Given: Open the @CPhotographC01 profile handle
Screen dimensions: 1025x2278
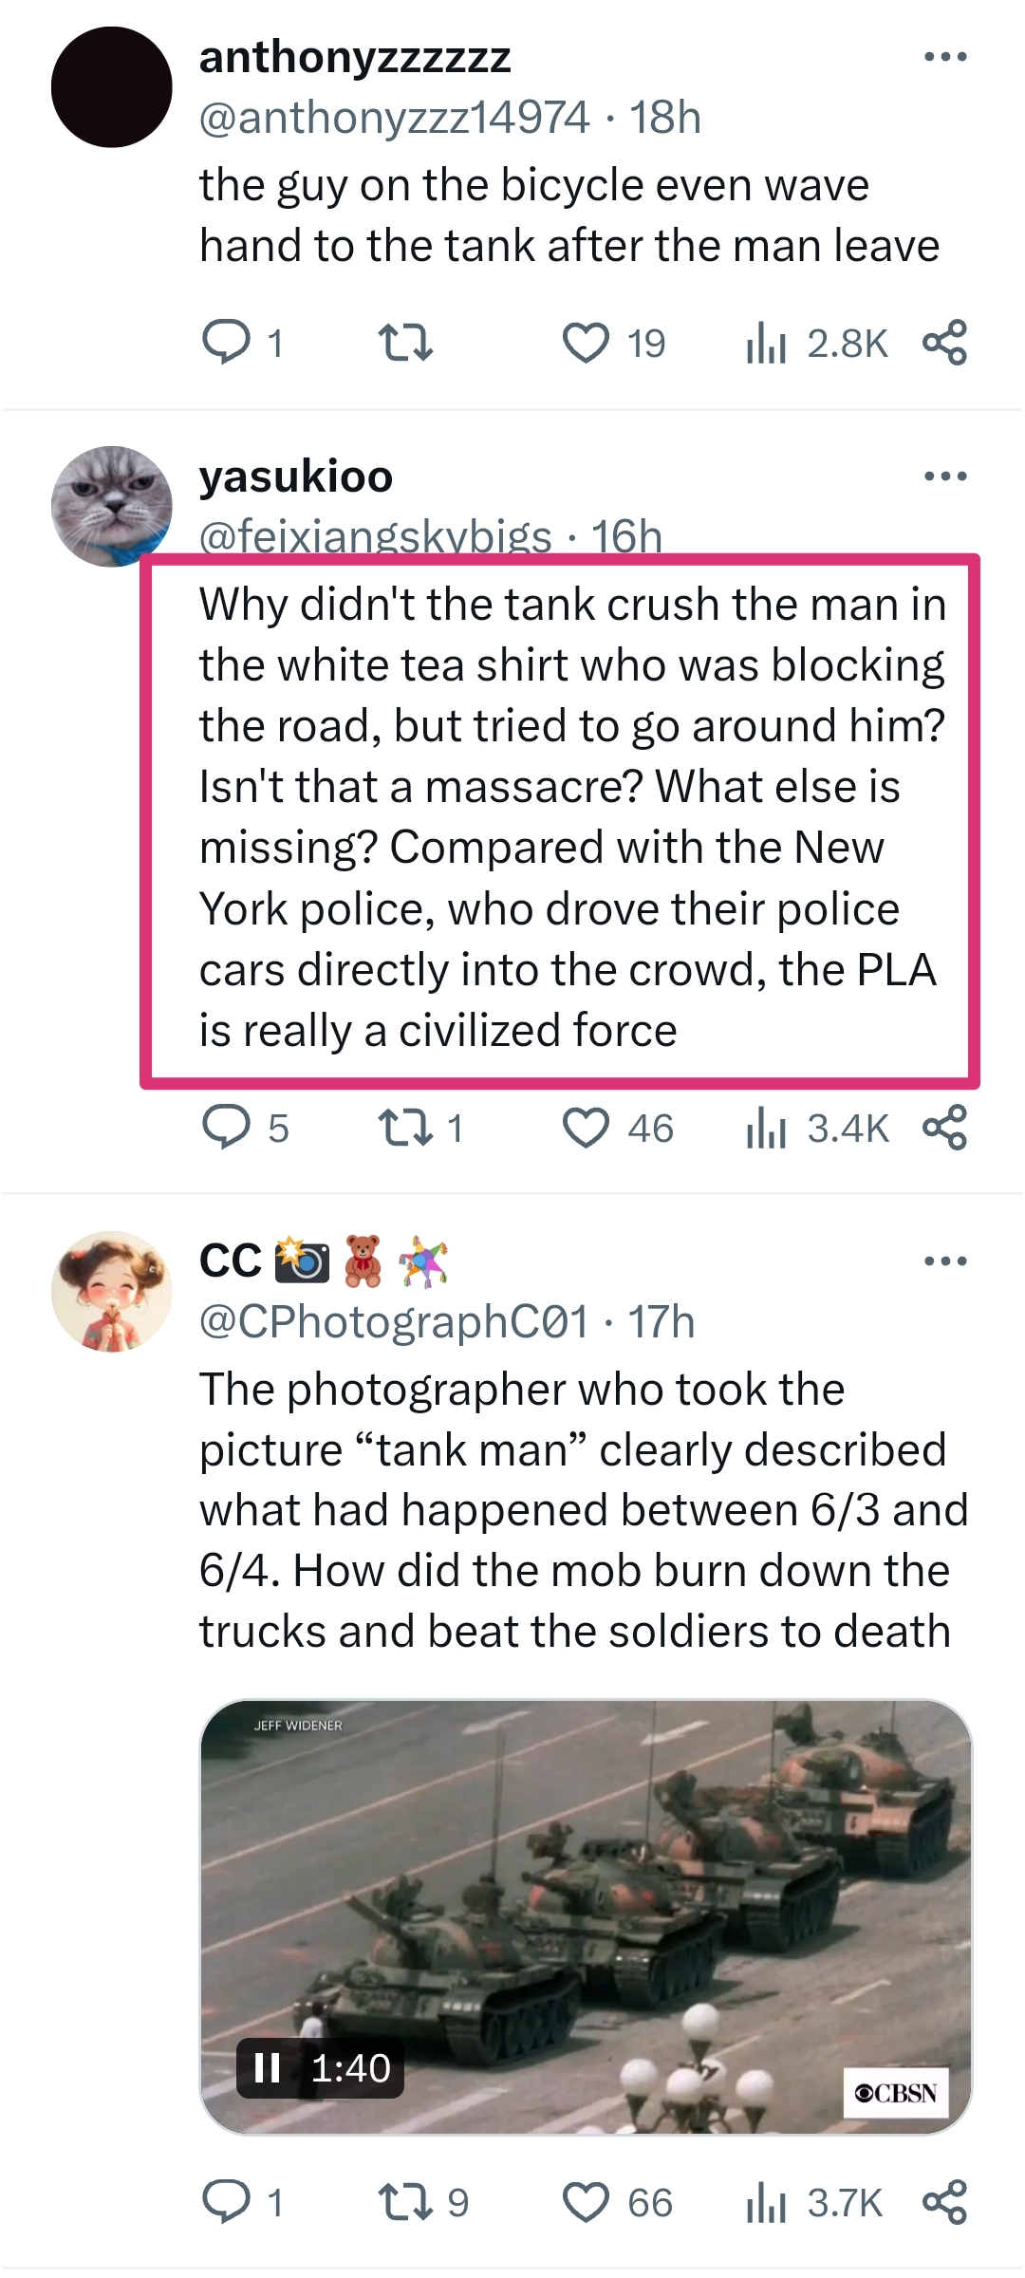Looking at the screenshot, I should point(394,1321).
